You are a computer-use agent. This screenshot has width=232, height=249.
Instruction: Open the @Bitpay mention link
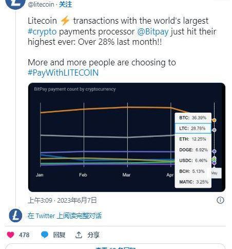click(x=153, y=31)
